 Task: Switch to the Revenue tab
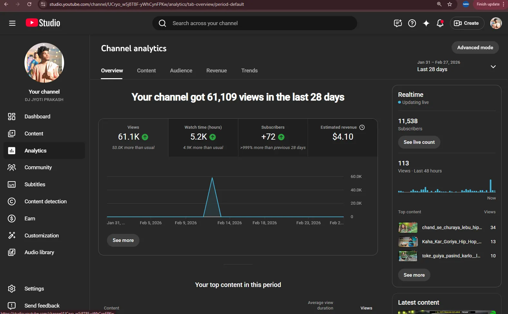pyautogui.click(x=216, y=70)
